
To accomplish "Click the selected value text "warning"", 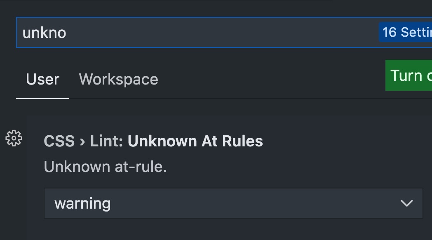I will tap(82, 203).
